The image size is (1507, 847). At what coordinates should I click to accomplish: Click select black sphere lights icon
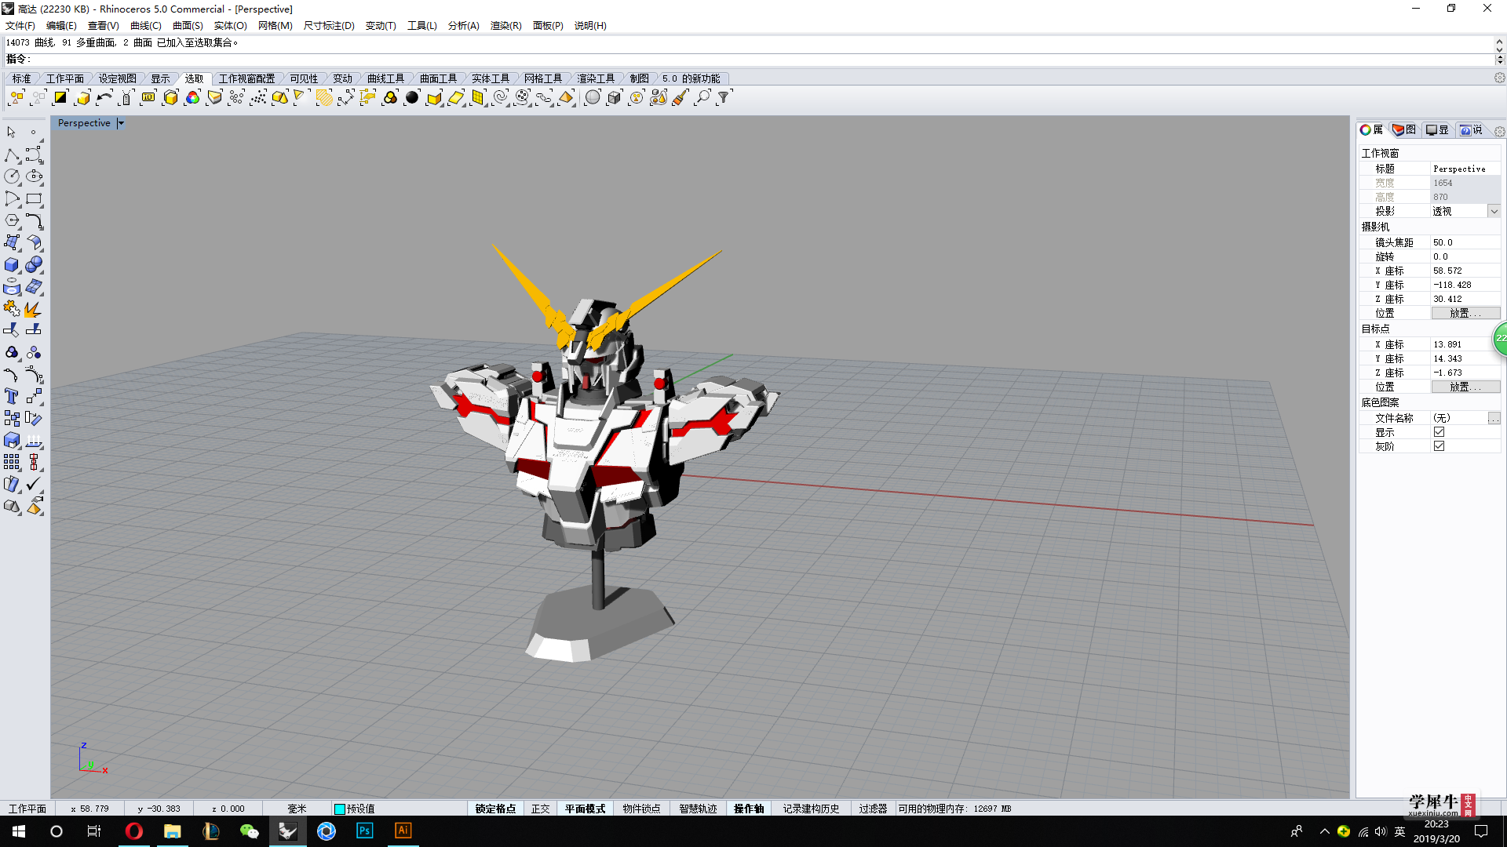tap(412, 98)
